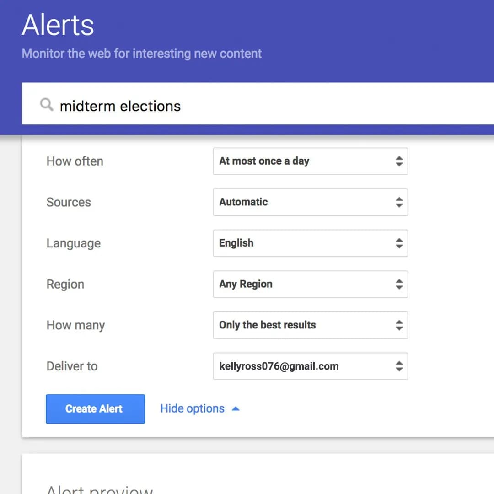494x494 pixels.
Task: Click the up-down arrows on Sources select
Action: coord(399,202)
